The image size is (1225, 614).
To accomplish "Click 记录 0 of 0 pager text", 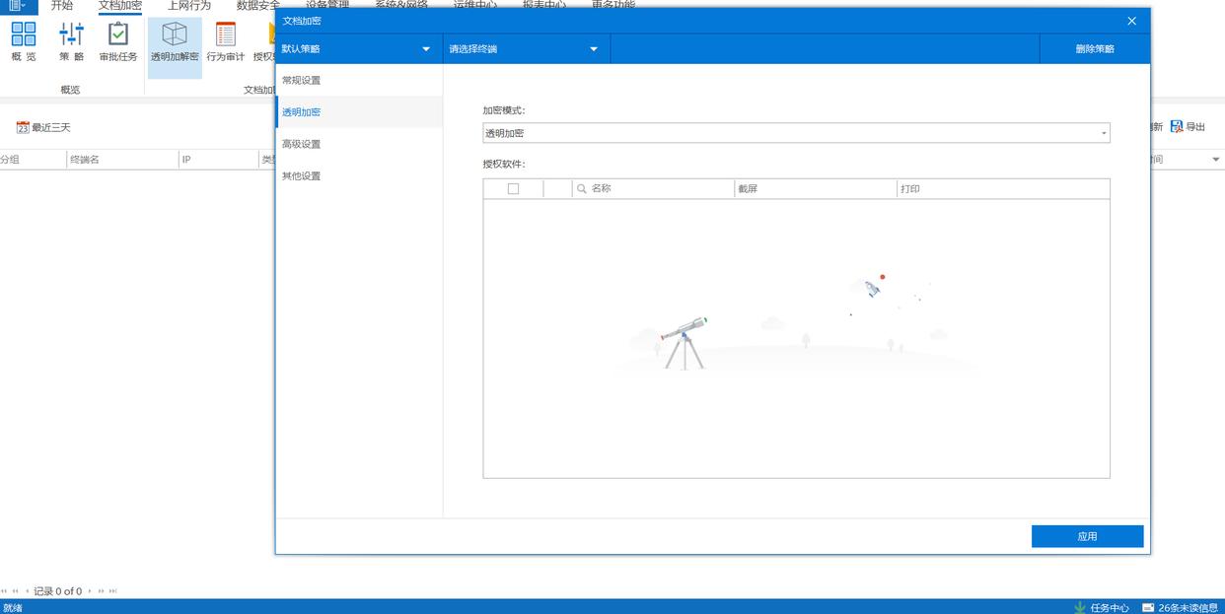I will [x=58, y=591].
